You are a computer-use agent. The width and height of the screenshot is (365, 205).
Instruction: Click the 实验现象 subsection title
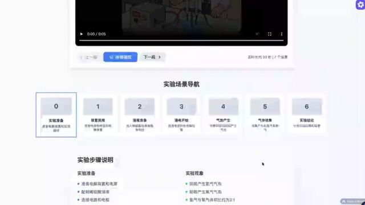[x=194, y=173]
